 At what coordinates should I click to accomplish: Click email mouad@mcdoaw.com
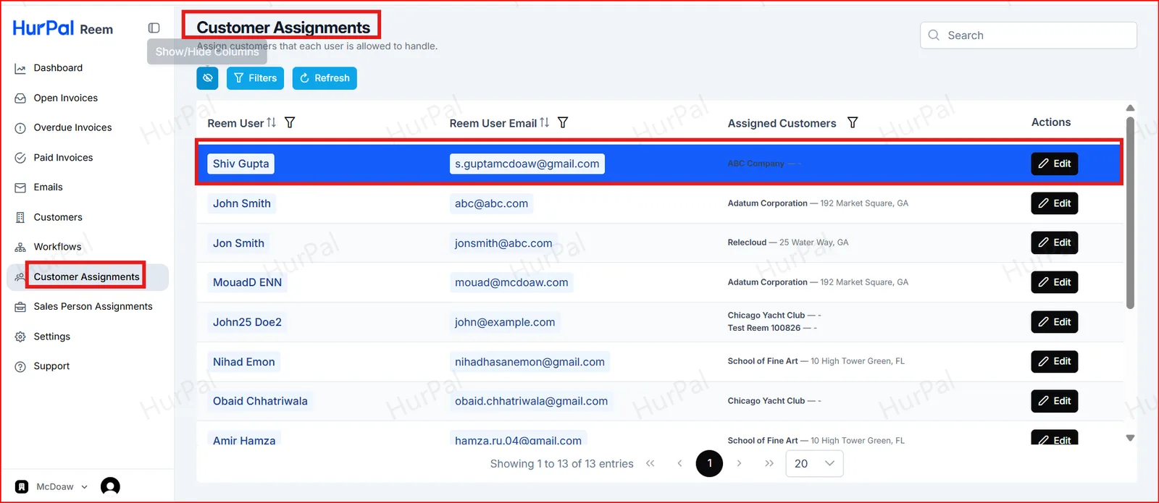pyautogui.click(x=511, y=282)
